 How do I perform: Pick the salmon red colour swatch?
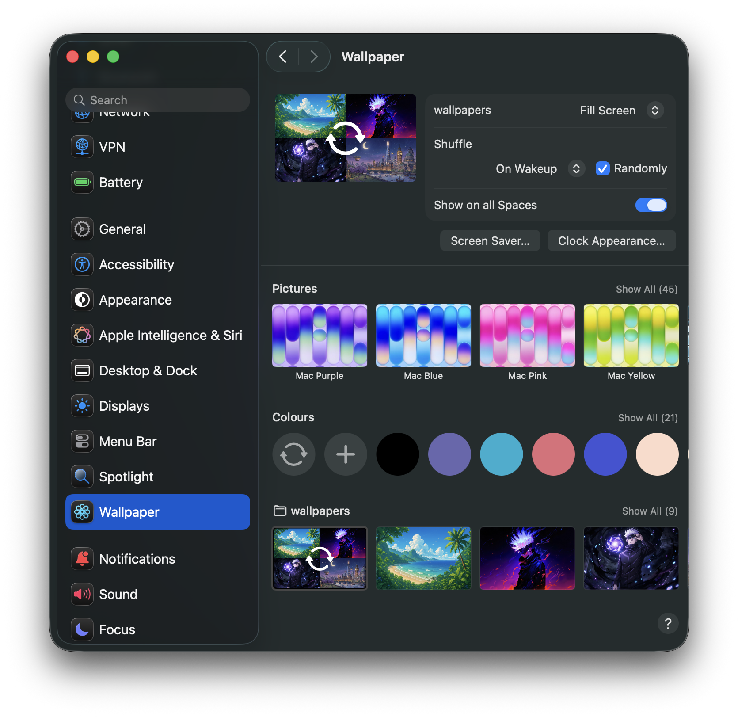[553, 454]
